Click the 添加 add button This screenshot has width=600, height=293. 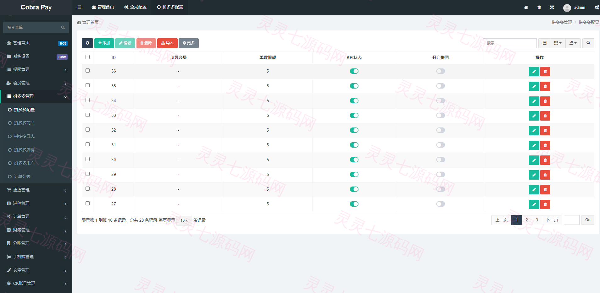(x=104, y=43)
